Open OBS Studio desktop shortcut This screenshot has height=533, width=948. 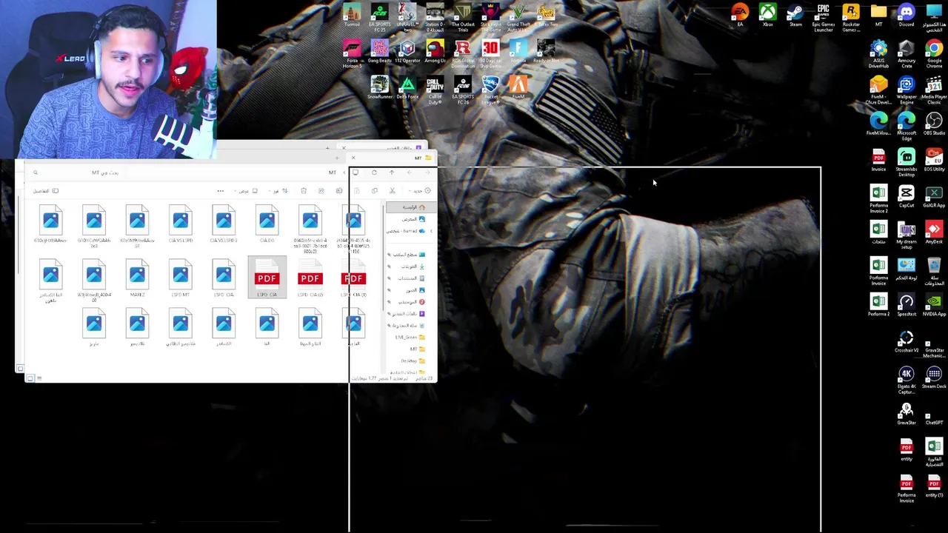click(934, 124)
